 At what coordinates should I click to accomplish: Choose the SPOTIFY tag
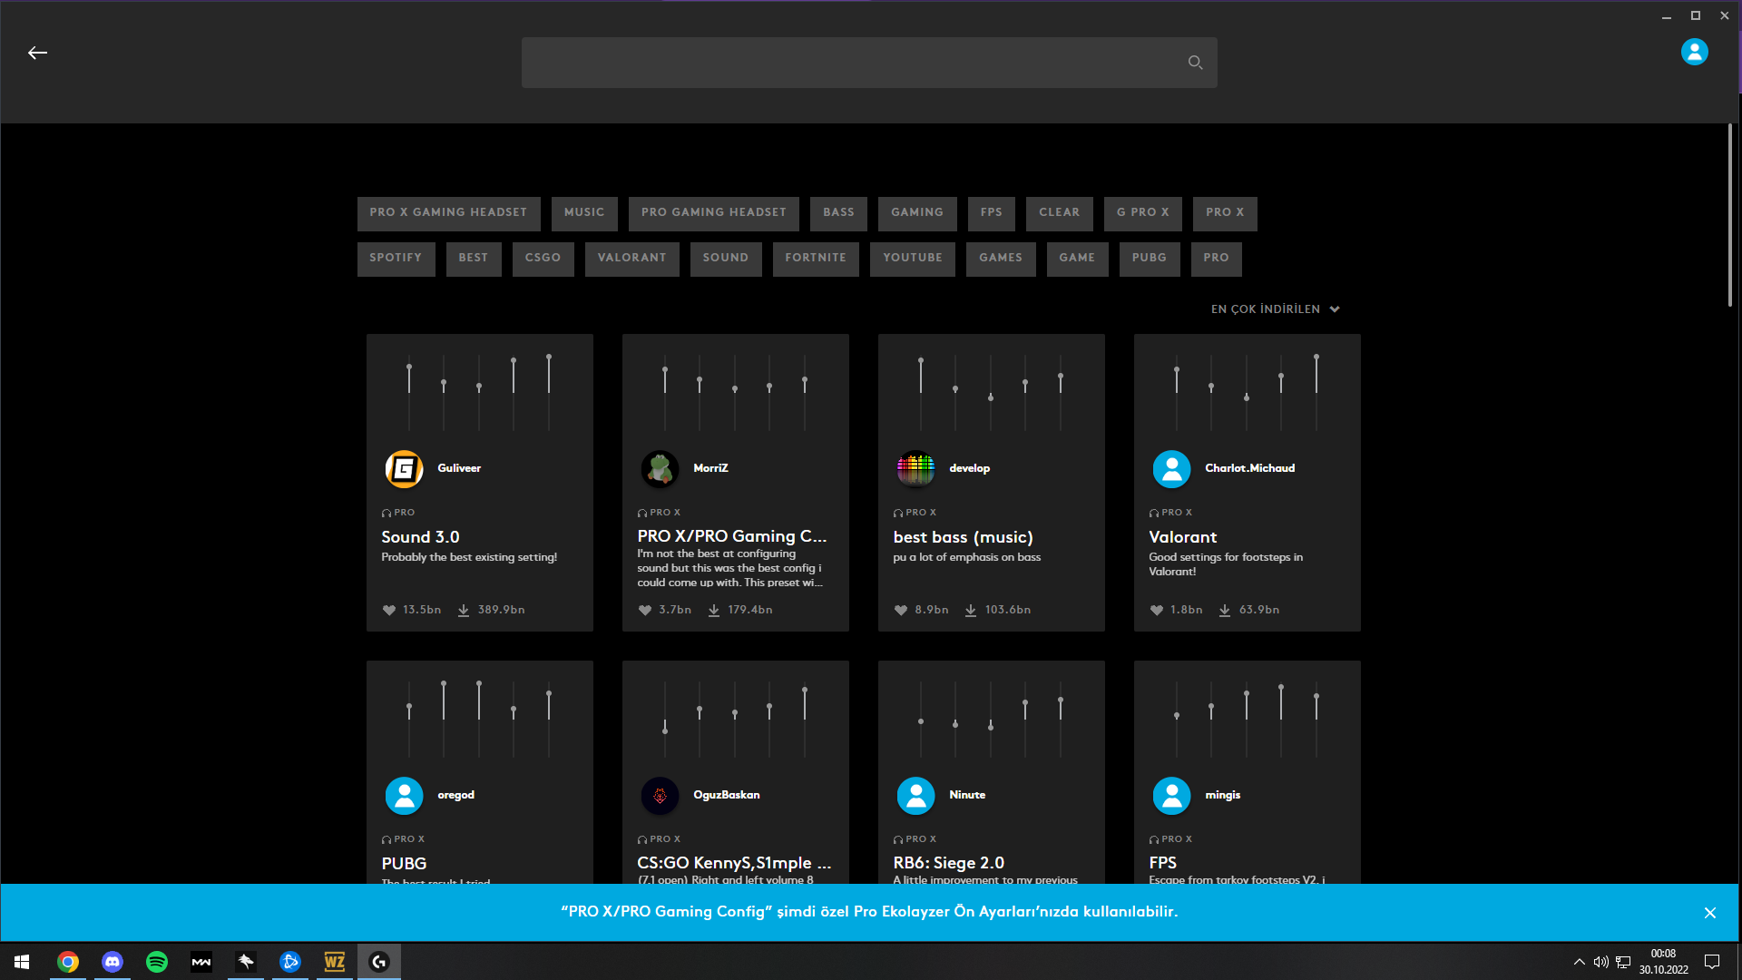pyautogui.click(x=396, y=258)
